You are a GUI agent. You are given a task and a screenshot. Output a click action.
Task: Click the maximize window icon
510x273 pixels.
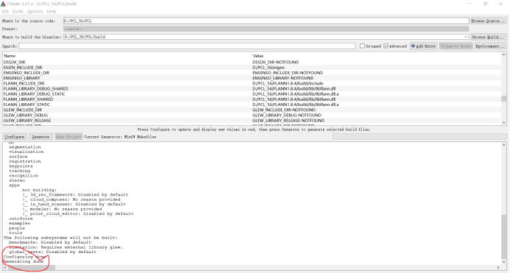tap(485, 4)
